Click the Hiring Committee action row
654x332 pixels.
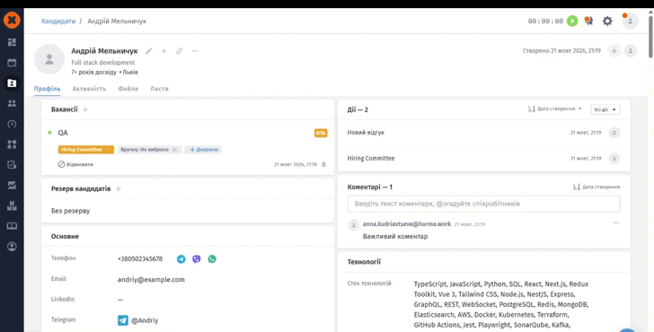pyautogui.click(x=484, y=158)
